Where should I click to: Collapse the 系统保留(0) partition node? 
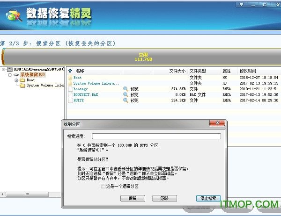(x=10, y=75)
